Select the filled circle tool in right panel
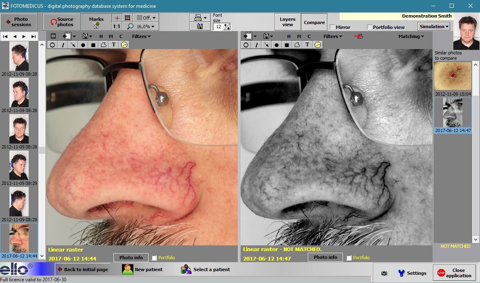The height and width of the screenshot is (283, 480). click(x=277, y=45)
